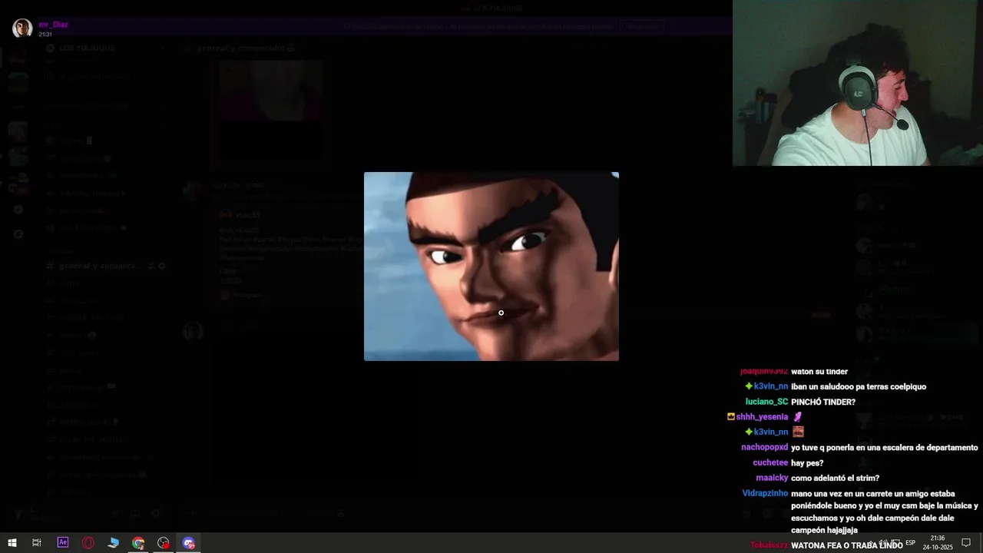Open the computer-shaped taskbar icon beside Opera
The height and width of the screenshot is (553, 983).
tap(114, 543)
